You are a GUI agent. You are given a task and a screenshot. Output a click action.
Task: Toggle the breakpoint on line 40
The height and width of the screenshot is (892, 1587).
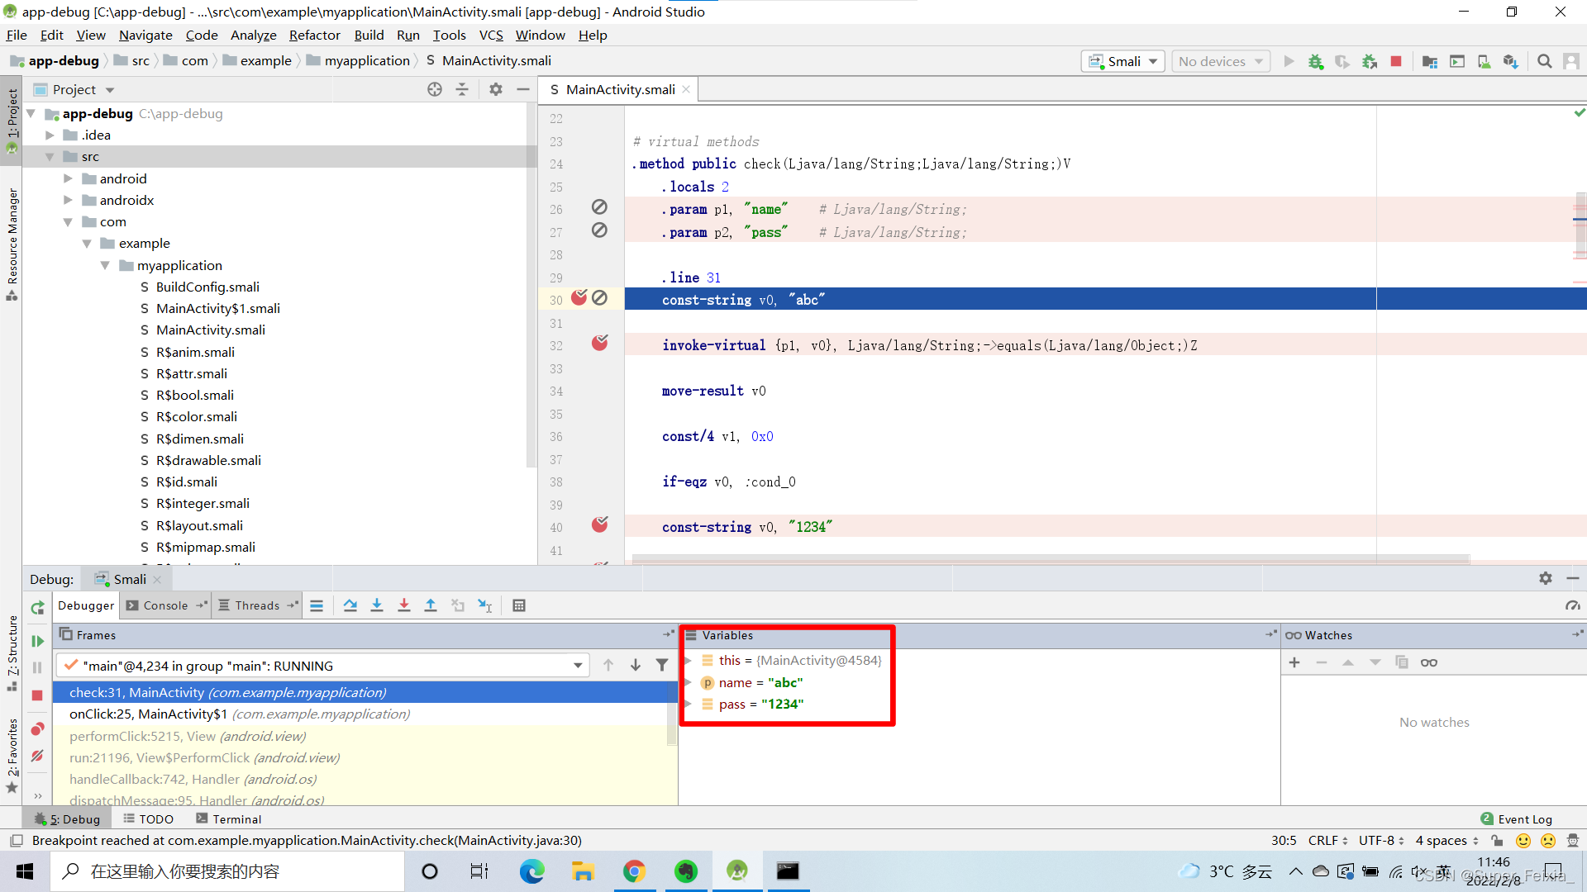coord(599,524)
